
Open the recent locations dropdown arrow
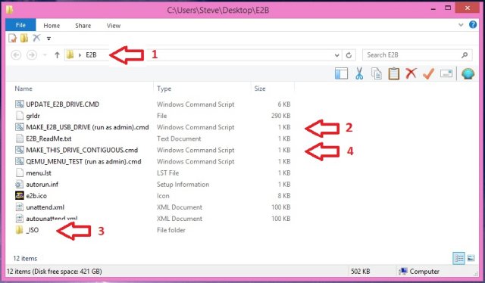point(45,55)
